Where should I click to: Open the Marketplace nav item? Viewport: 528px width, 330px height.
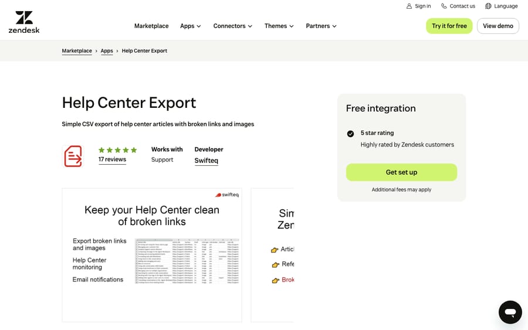[151, 26]
